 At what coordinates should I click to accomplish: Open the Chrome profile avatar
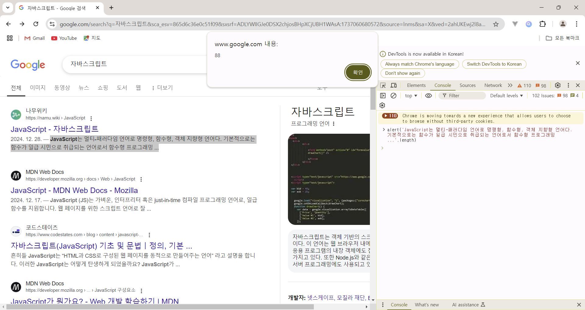(563, 24)
